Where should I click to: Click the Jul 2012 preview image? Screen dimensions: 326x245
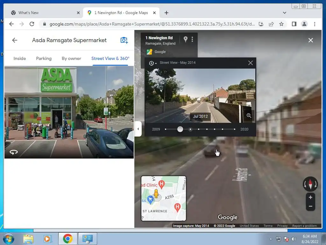tap(200, 96)
